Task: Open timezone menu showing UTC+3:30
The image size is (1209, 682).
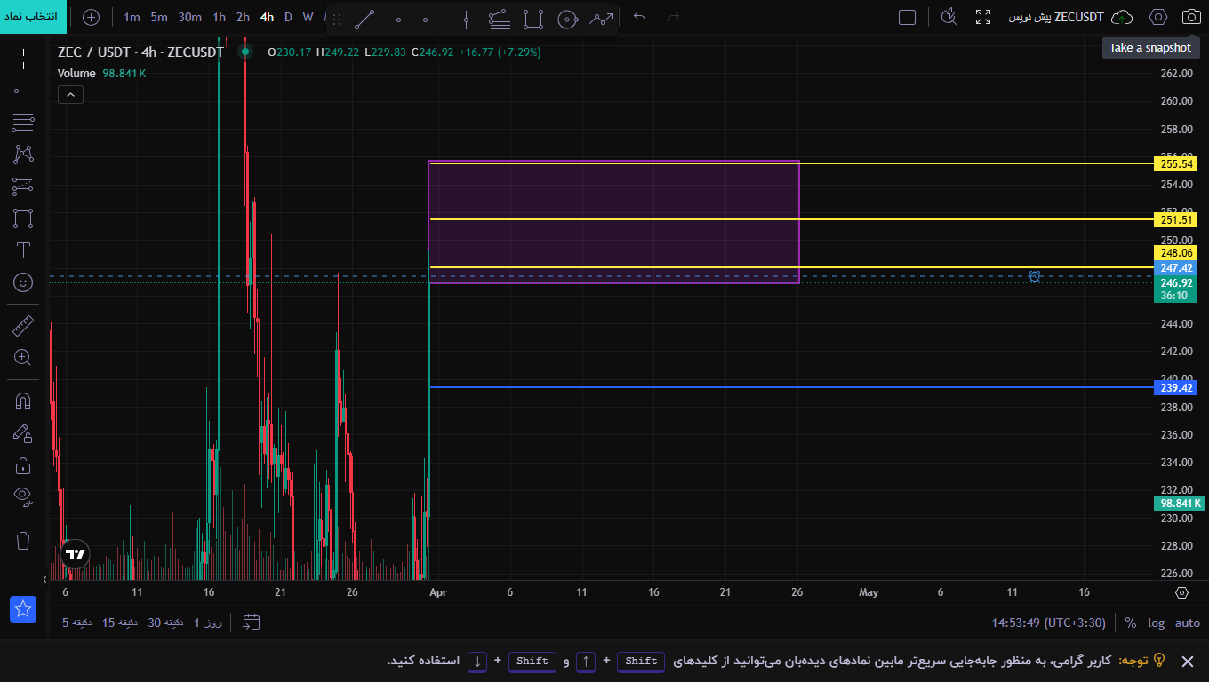Action: [1048, 623]
